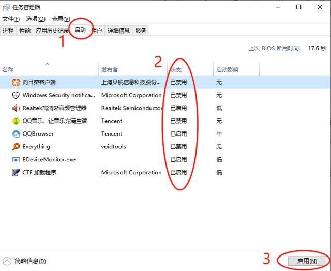Click the EDeviceMonitor.exe icon

point(16,160)
